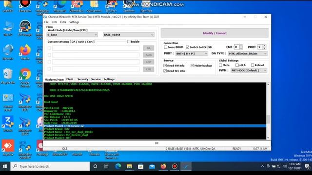This screenshot has width=312, height=175.
Task: Open the InfinityBox CM2MT2 desktop shortcut
Action: [25, 150]
